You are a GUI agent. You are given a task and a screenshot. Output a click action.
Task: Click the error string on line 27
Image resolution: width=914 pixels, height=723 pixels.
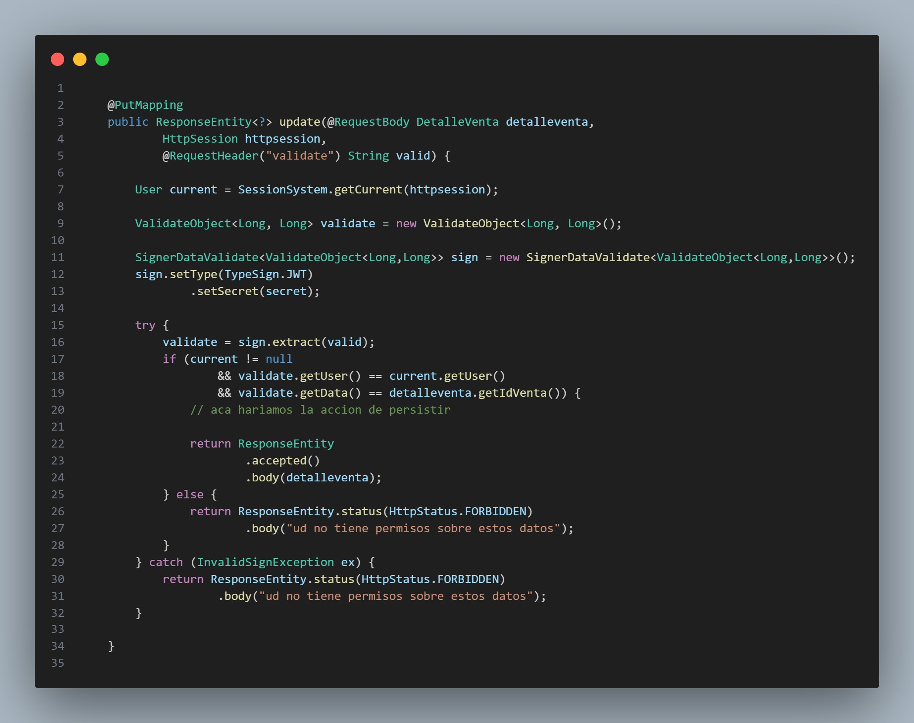[423, 529]
